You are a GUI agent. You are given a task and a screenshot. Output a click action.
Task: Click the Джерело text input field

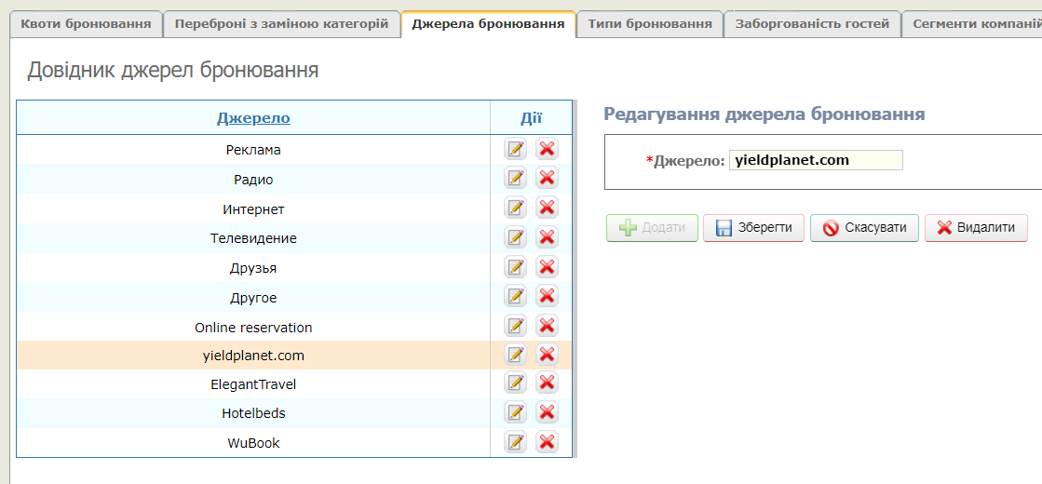coord(816,160)
